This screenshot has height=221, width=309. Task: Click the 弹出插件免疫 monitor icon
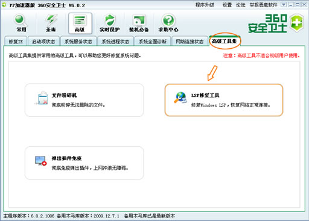pos(40,161)
